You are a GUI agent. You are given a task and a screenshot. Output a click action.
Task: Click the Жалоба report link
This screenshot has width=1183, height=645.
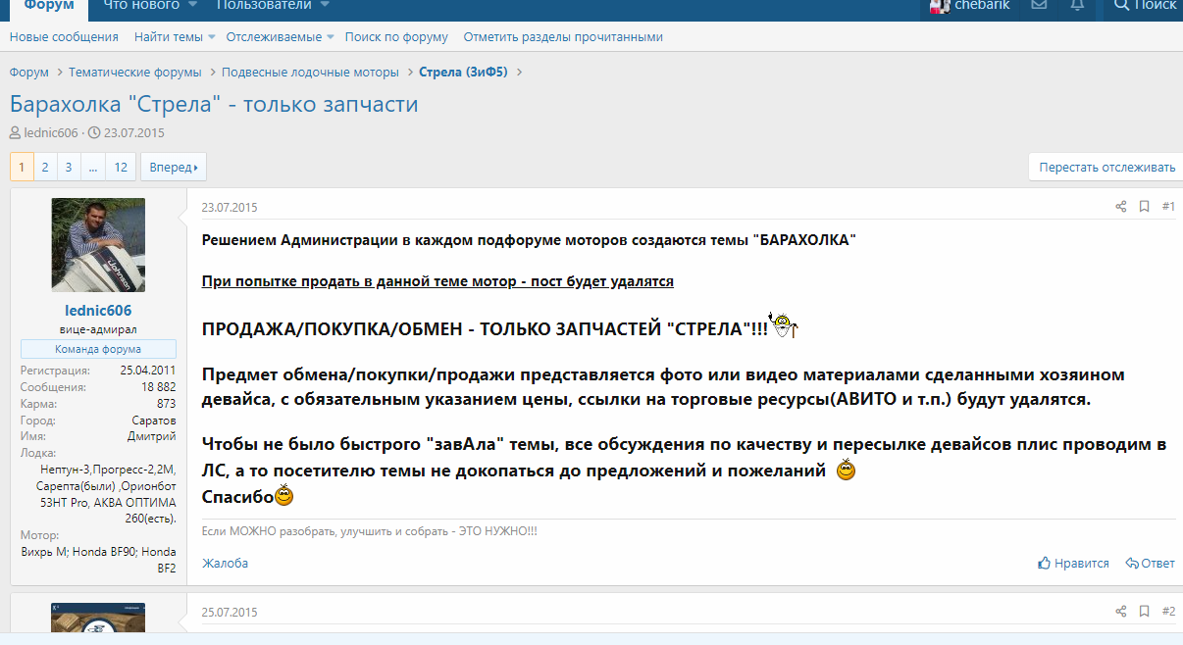point(225,564)
